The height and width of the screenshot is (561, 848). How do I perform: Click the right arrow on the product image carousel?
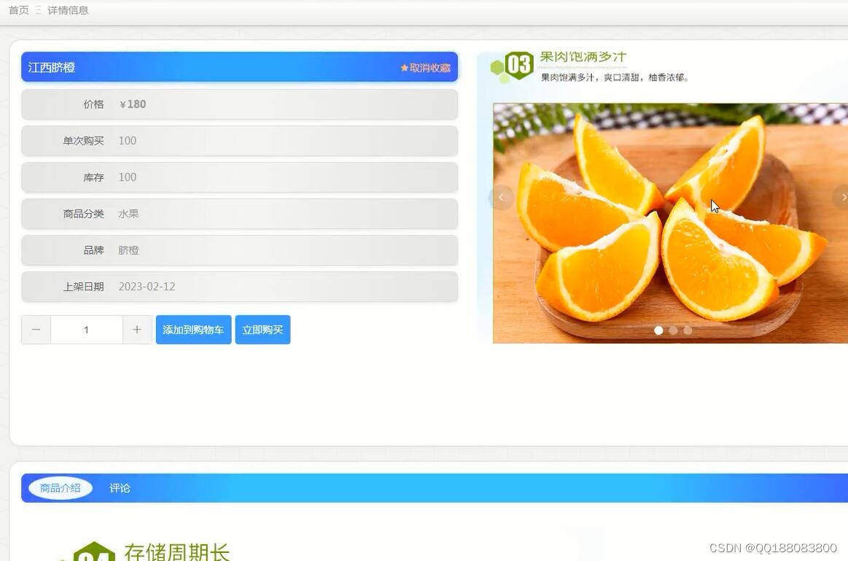pyautogui.click(x=844, y=197)
